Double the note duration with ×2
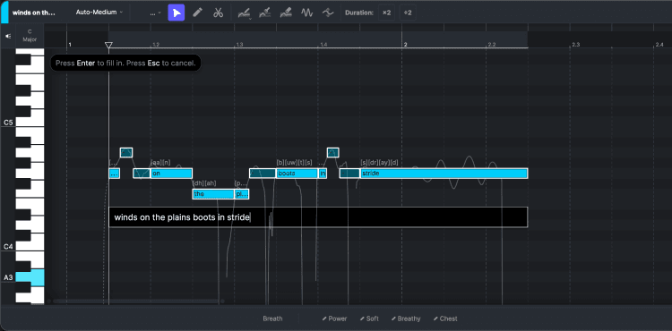The height and width of the screenshot is (331, 672). [386, 13]
